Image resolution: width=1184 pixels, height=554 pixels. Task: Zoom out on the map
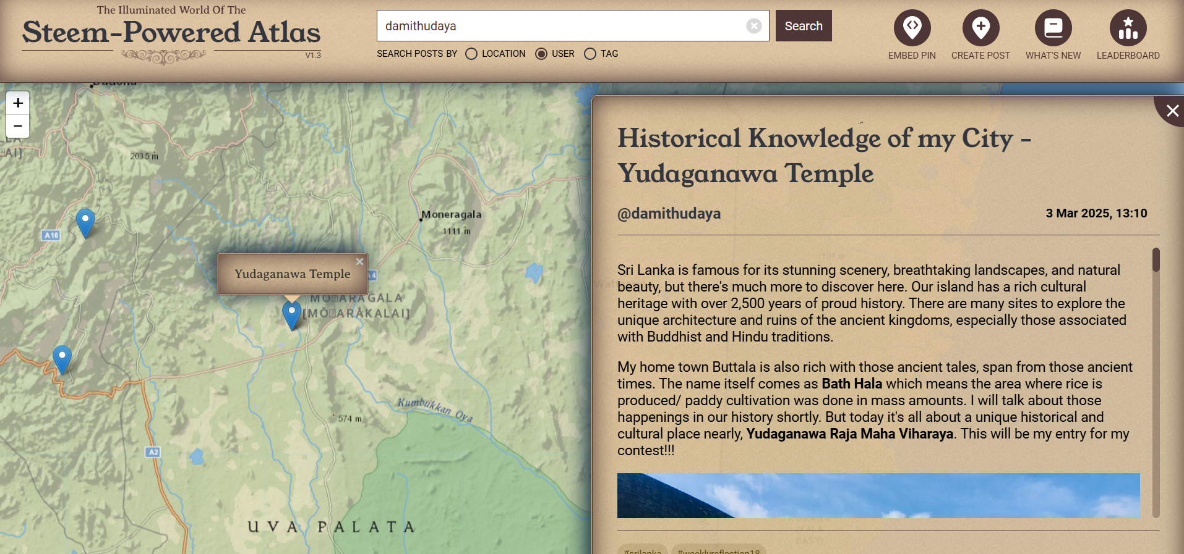click(18, 126)
